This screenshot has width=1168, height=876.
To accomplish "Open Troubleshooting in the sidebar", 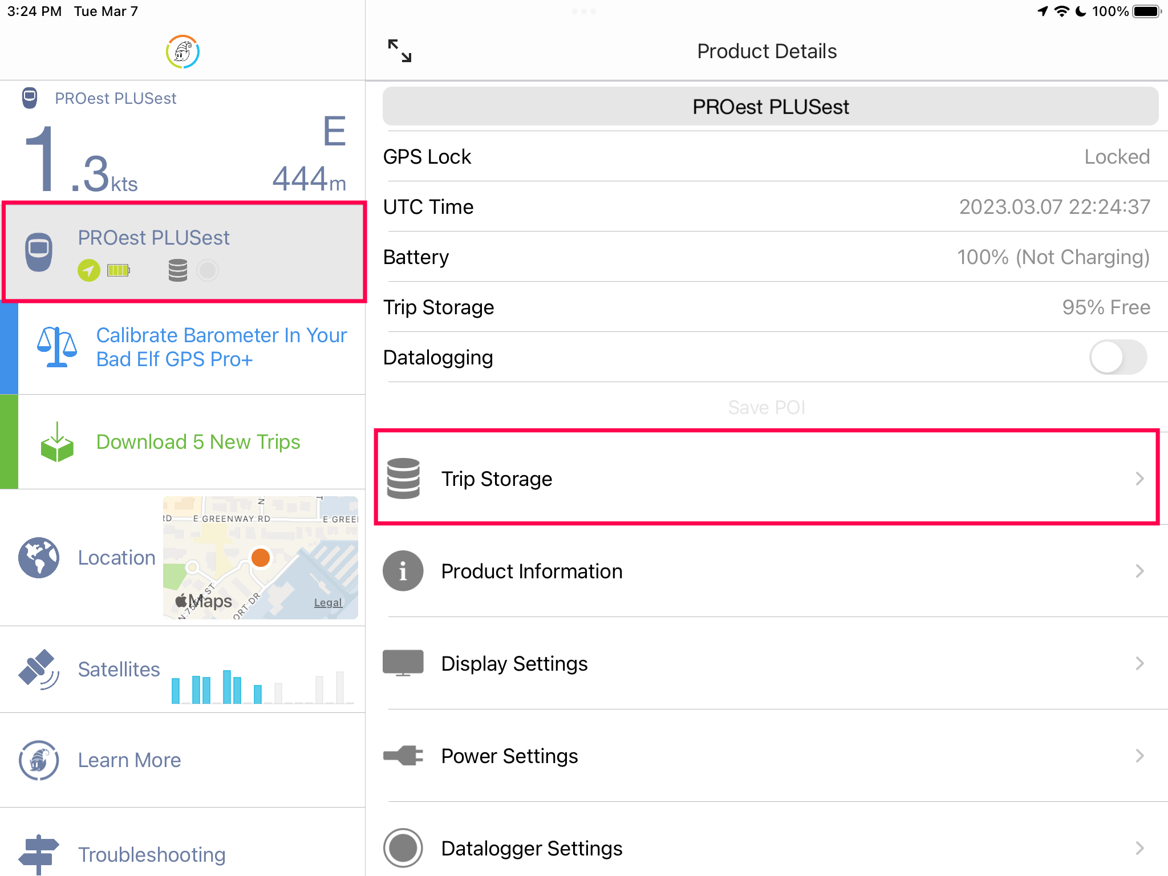I will click(152, 854).
